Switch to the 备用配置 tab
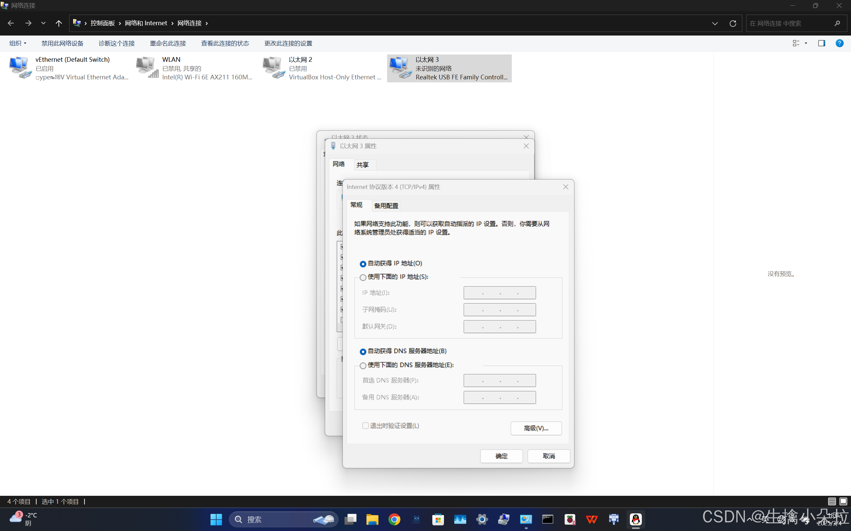This screenshot has width=851, height=531. [386, 206]
